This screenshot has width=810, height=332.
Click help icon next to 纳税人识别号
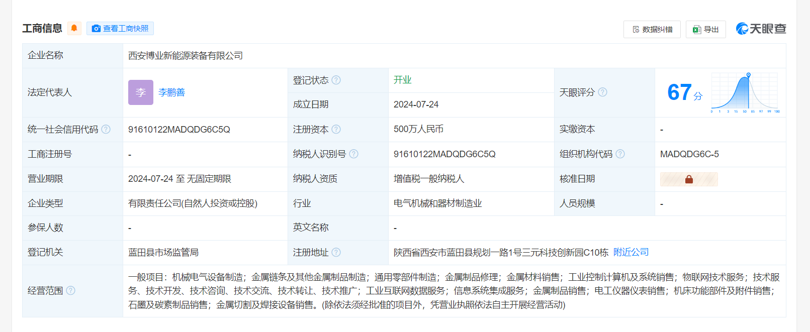(x=353, y=154)
